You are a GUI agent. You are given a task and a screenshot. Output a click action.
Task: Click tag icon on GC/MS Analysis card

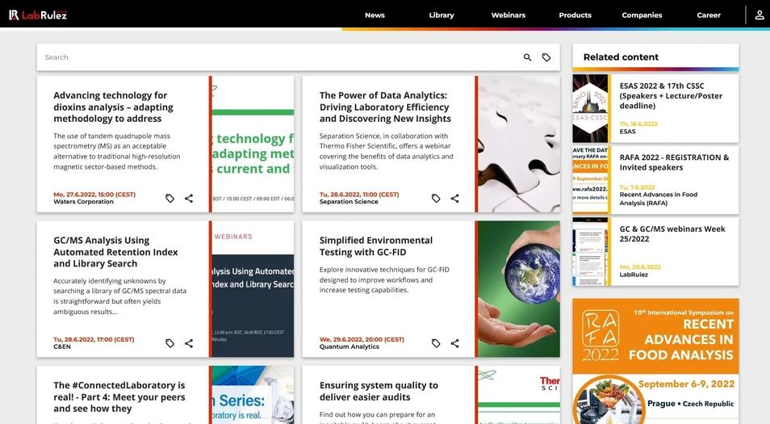tap(170, 343)
